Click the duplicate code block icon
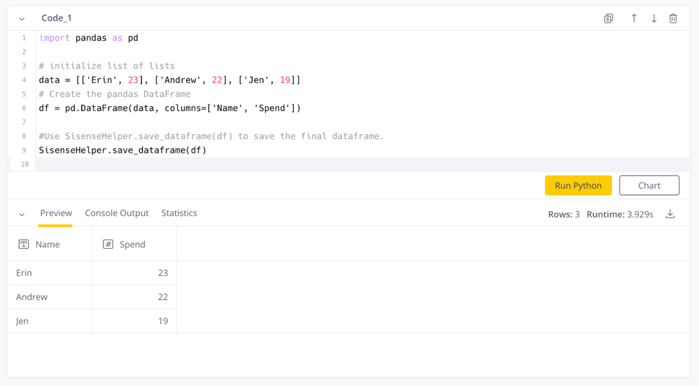This screenshot has height=386, width=699. click(609, 18)
